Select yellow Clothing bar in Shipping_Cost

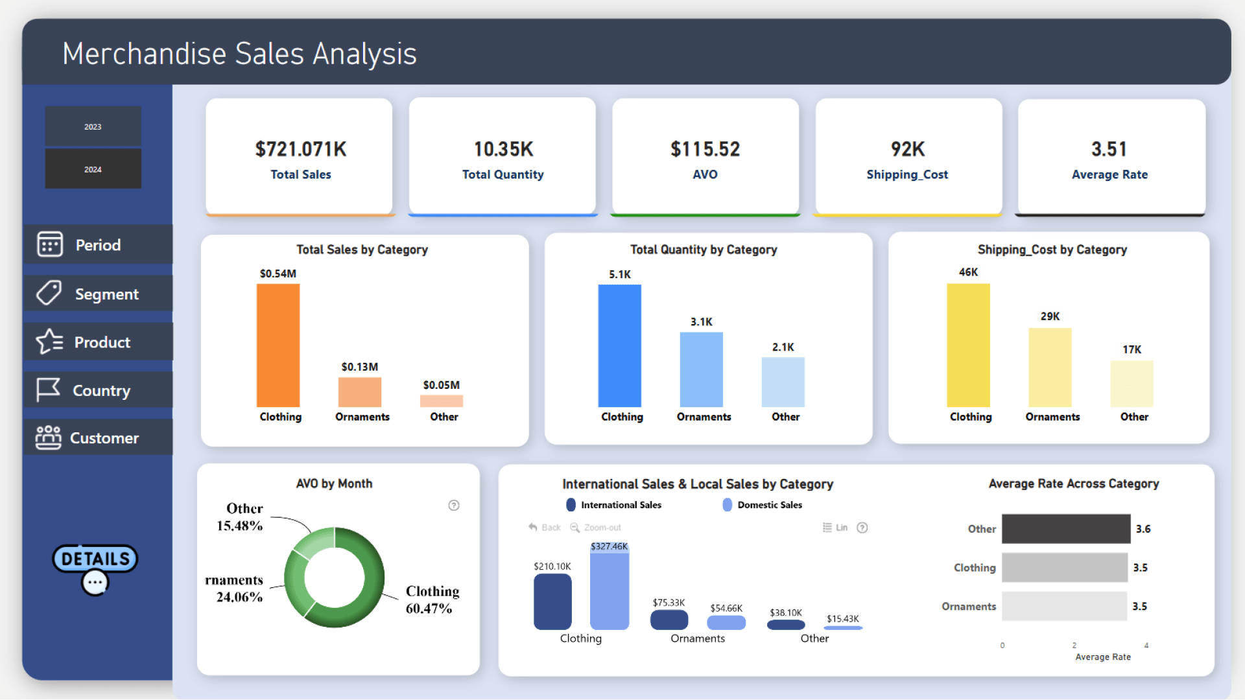click(968, 345)
